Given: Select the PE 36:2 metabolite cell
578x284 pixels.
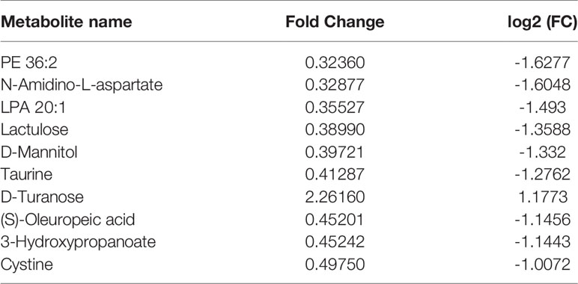Looking at the screenshot, I should point(28,63).
